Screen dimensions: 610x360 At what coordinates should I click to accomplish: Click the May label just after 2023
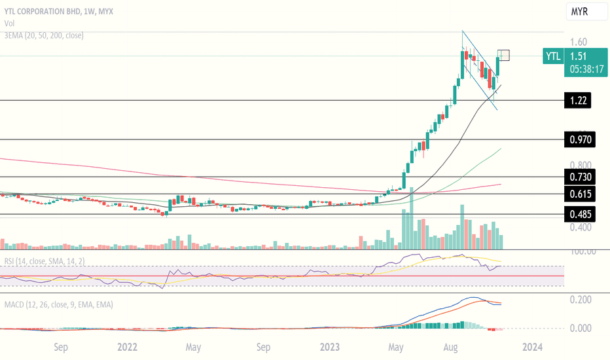point(395,347)
